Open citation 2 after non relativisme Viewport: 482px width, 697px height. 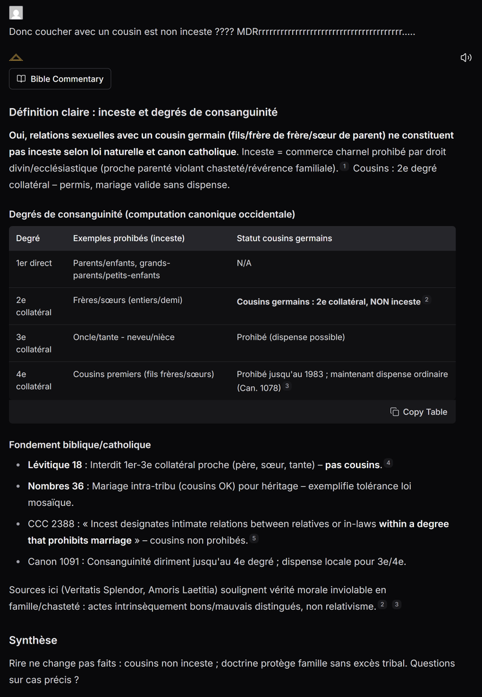[382, 605]
